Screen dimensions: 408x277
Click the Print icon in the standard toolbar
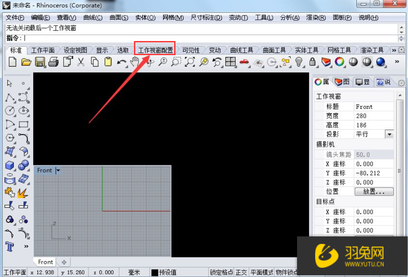click(x=53, y=62)
